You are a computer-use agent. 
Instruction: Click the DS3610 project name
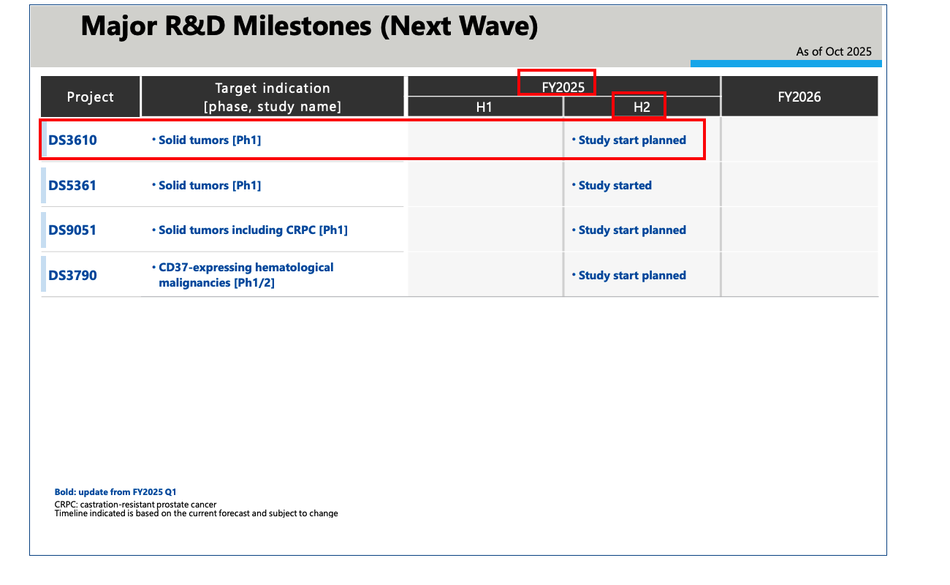pos(72,140)
